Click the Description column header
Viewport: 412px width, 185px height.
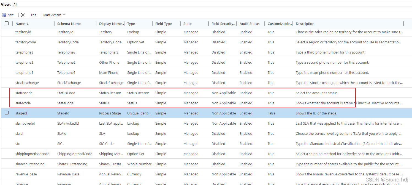click(305, 24)
